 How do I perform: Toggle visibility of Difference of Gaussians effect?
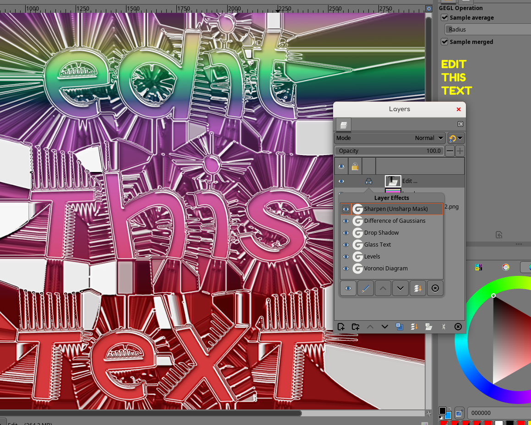[346, 221]
